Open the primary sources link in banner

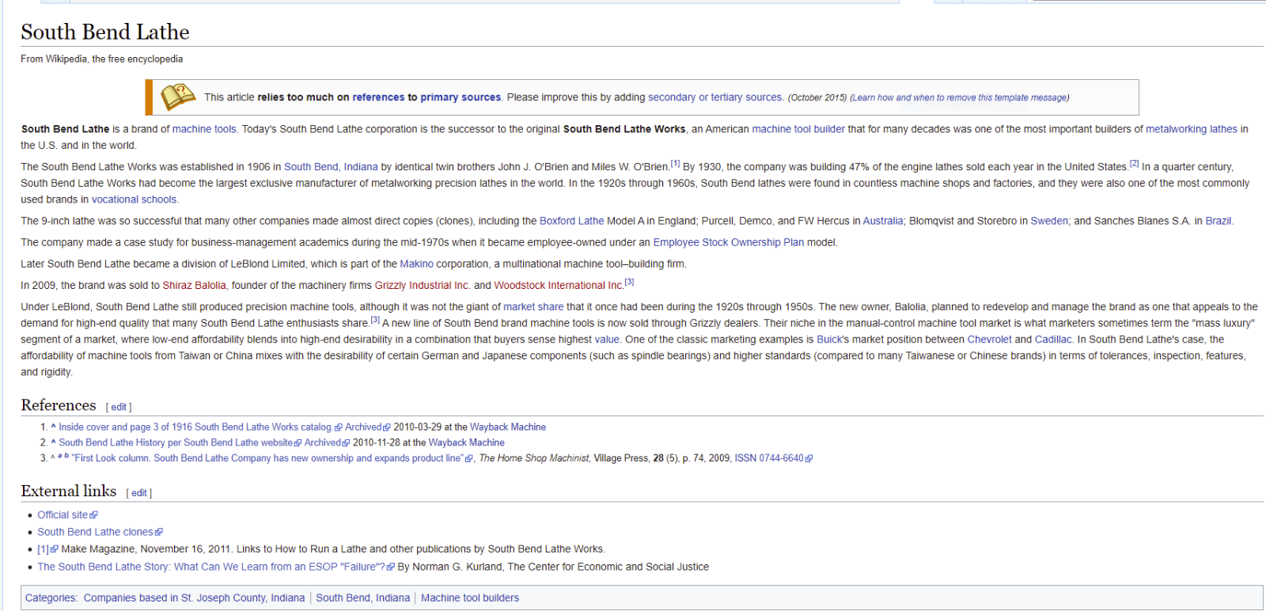pyautogui.click(x=461, y=97)
